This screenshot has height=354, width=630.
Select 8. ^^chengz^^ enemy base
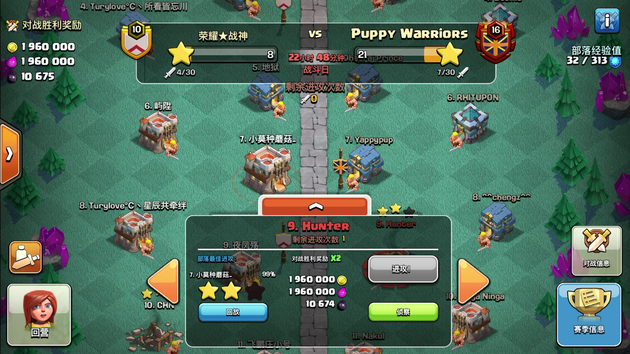(x=497, y=220)
